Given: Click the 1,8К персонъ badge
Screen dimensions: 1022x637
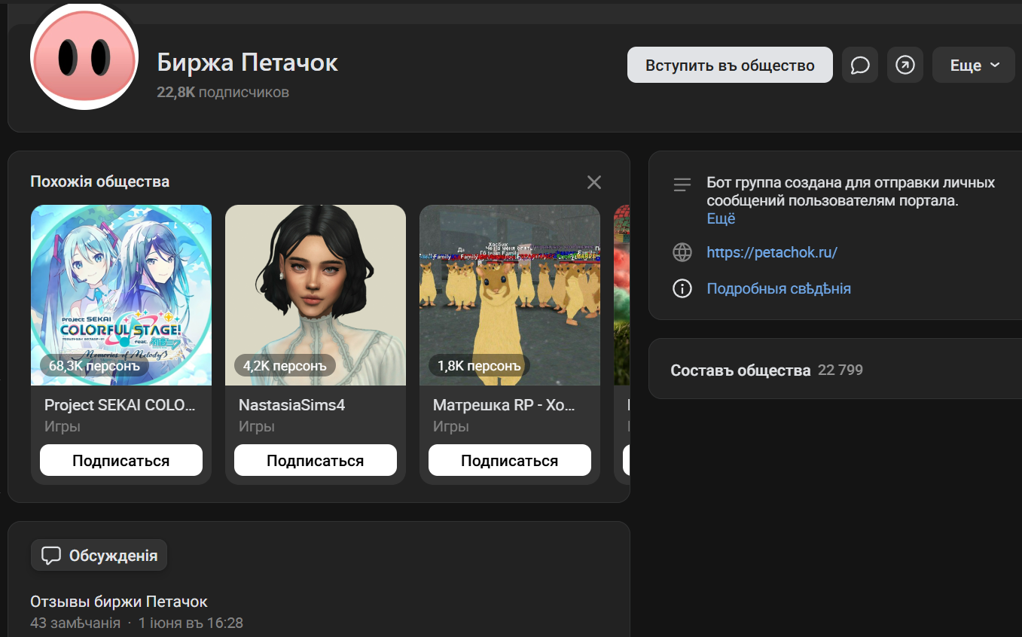Looking at the screenshot, I should (x=479, y=366).
